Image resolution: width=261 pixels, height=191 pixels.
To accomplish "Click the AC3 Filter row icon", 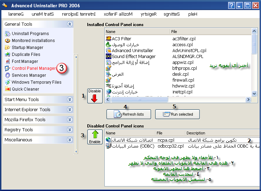I will coord(109,39).
